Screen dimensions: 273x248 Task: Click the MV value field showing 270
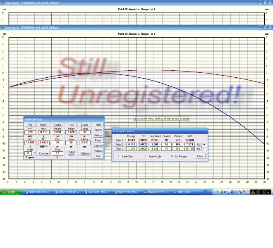pos(30,132)
